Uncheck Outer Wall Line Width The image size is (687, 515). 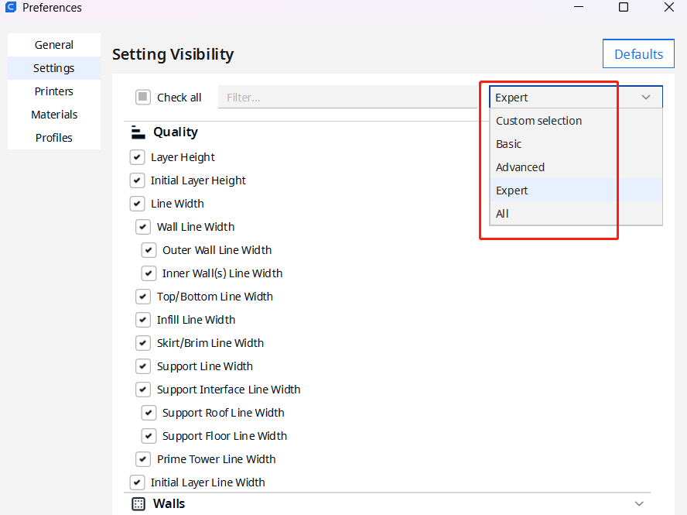point(149,250)
